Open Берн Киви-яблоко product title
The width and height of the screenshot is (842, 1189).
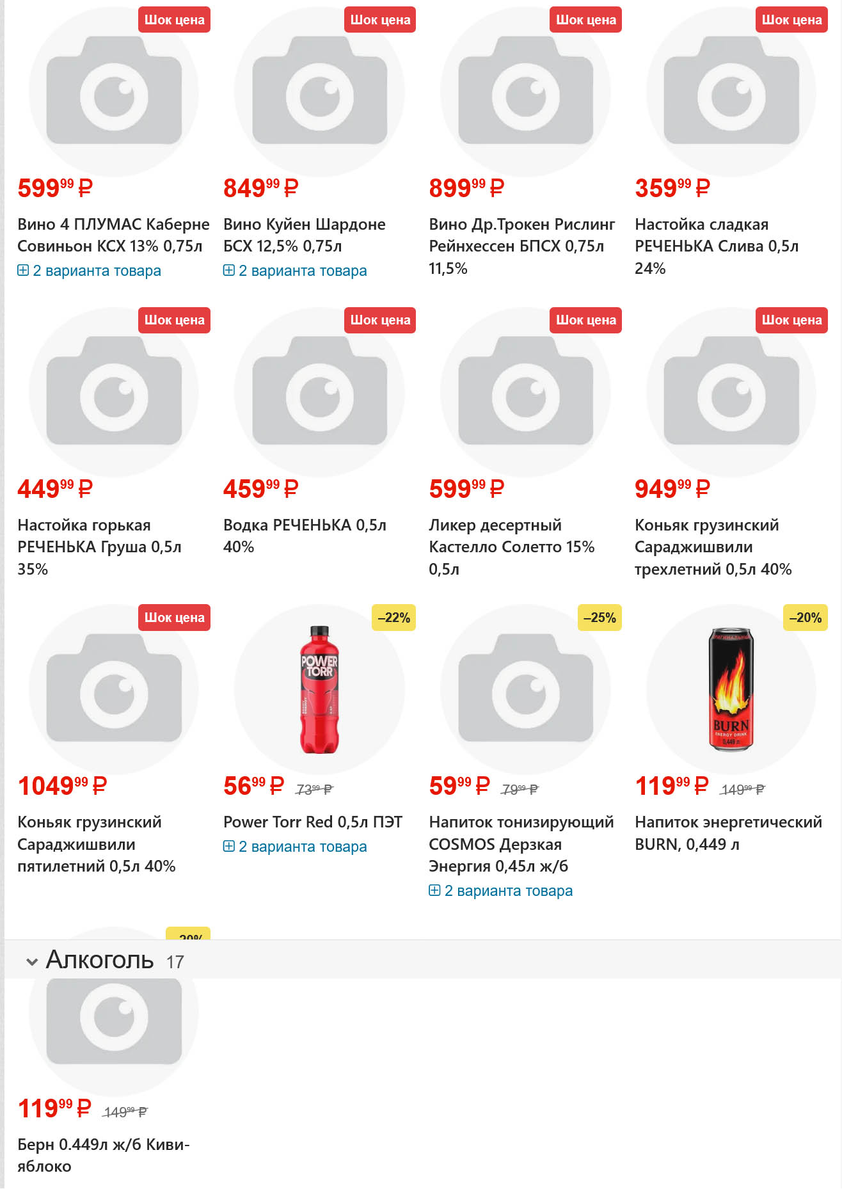pyautogui.click(x=103, y=1154)
